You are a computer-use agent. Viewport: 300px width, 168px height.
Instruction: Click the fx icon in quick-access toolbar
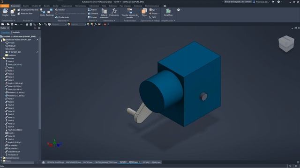coord(96,24)
